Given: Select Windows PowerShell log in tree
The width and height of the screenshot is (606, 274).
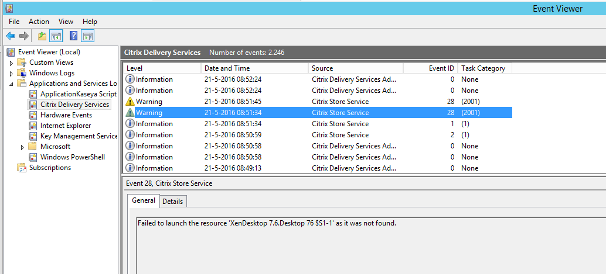Looking at the screenshot, I should click(72, 157).
